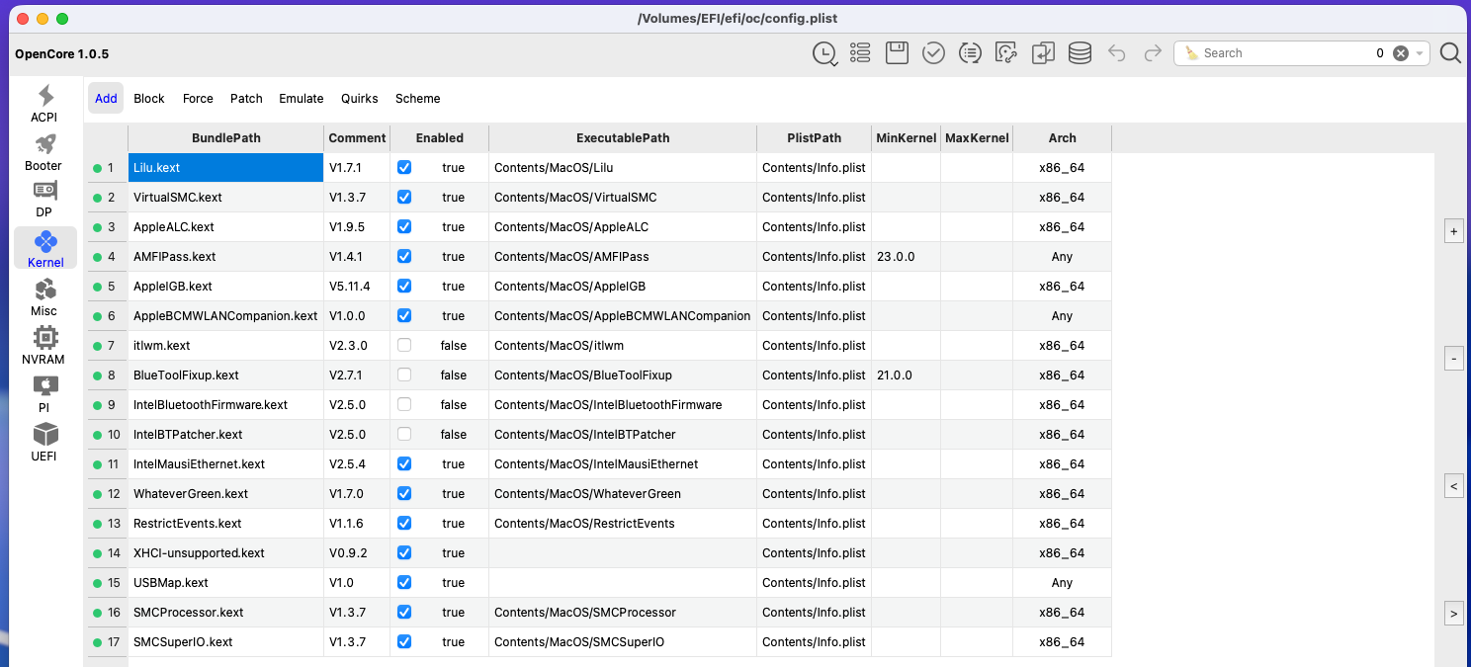Open the Block tab

[149, 99]
